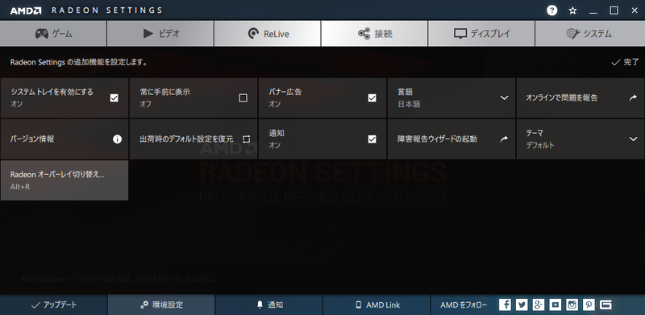Open 通知 bell in bottom bar

pos(269,305)
